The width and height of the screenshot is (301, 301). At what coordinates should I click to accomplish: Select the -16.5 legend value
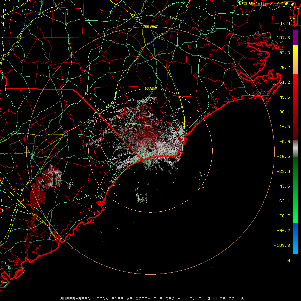pos(283,157)
